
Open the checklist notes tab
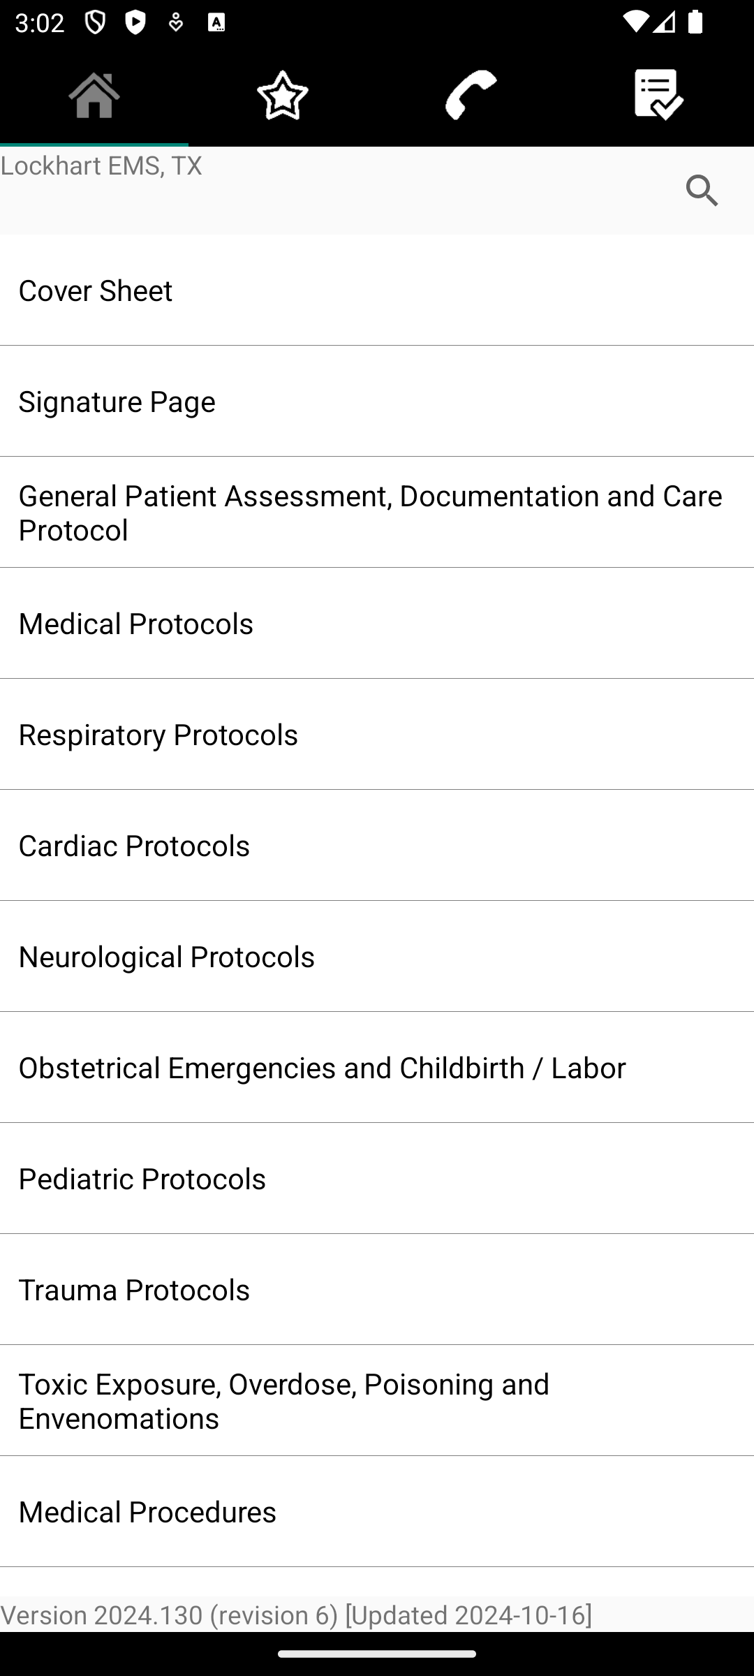(x=659, y=95)
